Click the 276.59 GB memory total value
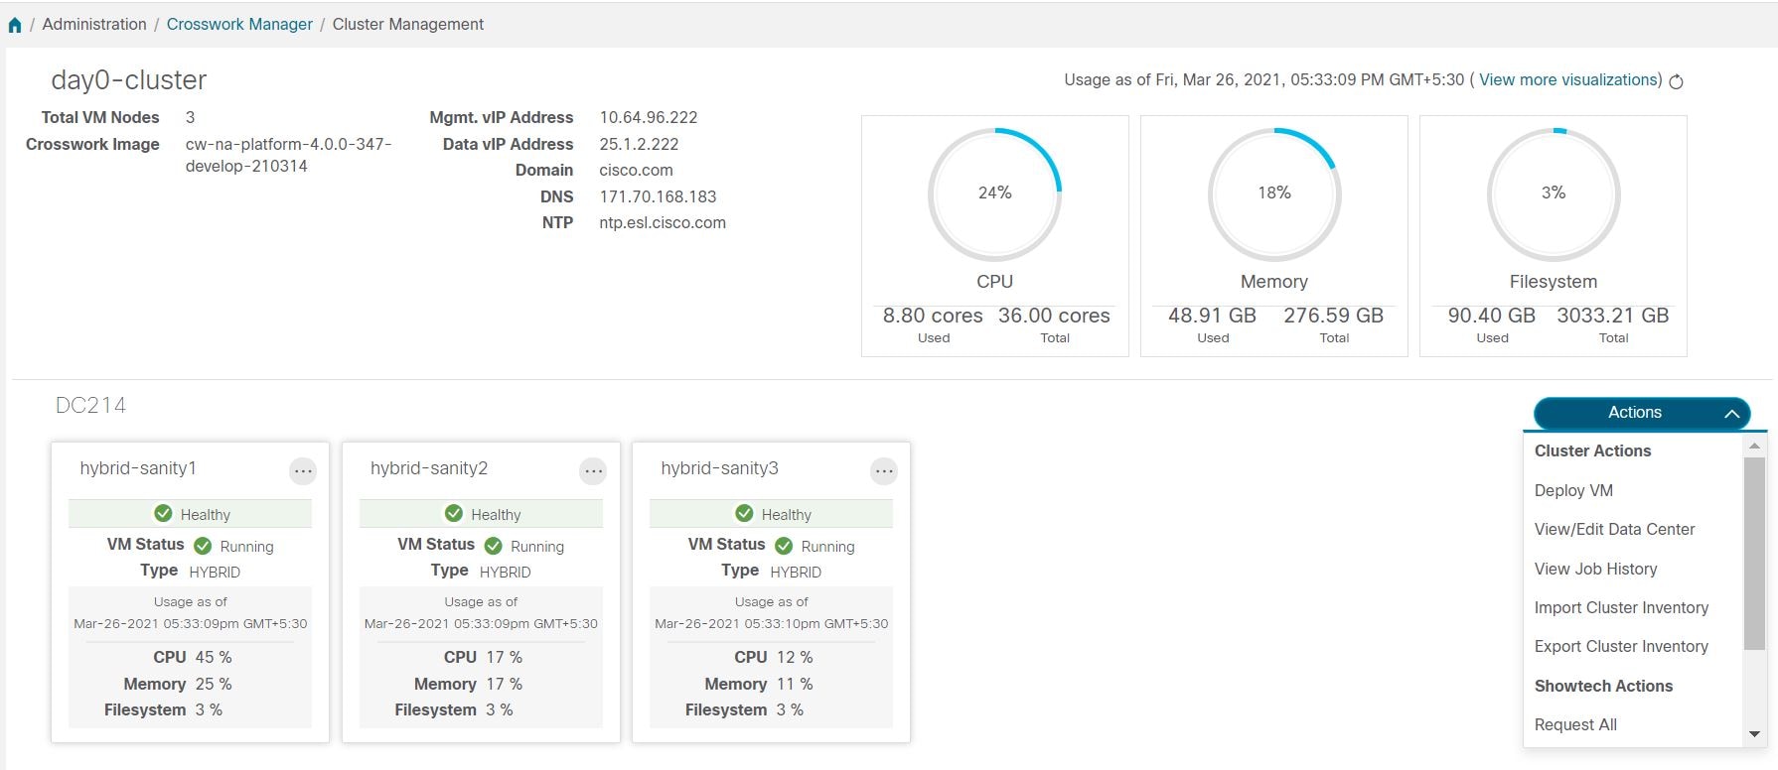 (1333, 316)
